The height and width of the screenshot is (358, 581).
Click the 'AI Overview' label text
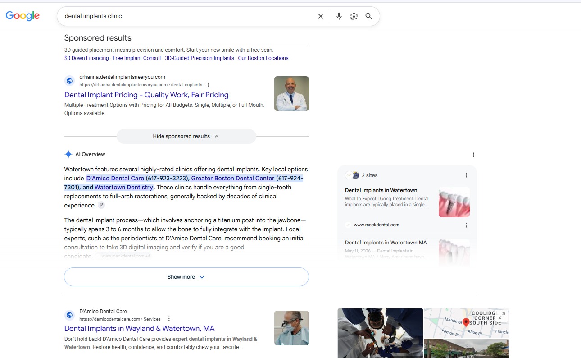(90, 154)
